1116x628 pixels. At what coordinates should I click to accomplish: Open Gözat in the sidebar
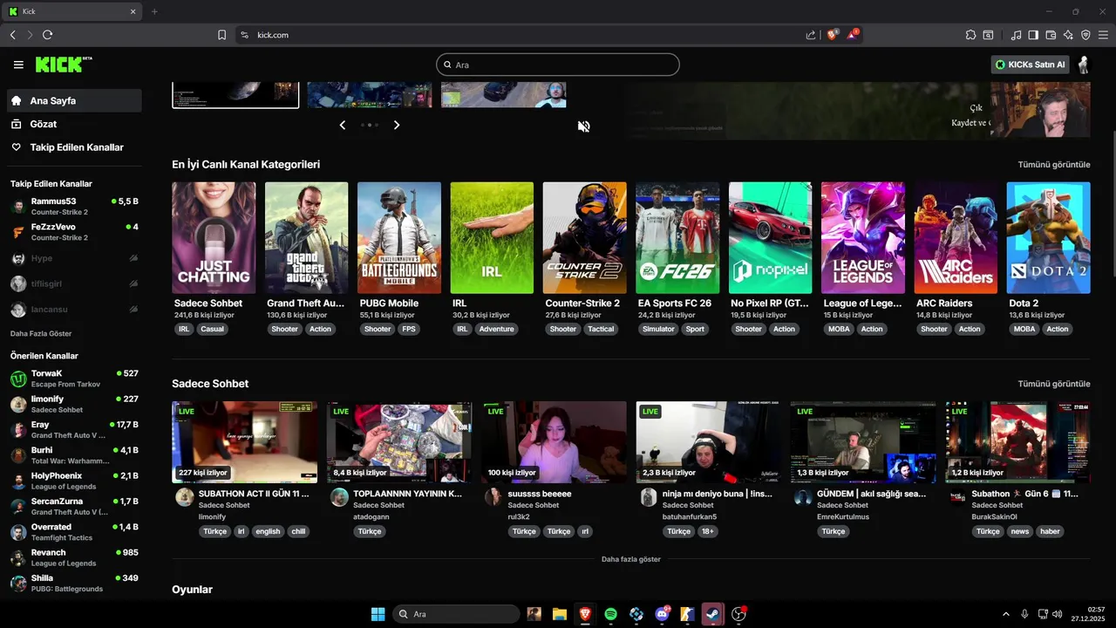tap(74, 124)
